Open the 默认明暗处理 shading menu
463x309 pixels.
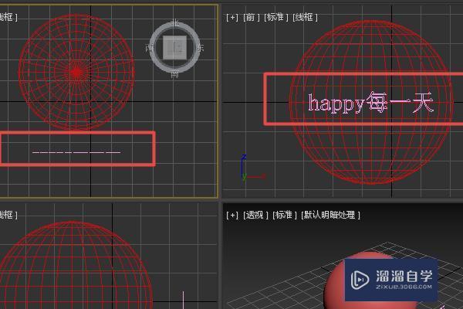click(x=330, y=215)
